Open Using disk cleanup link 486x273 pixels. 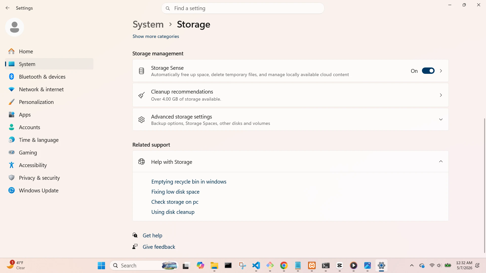pos(173,212)
